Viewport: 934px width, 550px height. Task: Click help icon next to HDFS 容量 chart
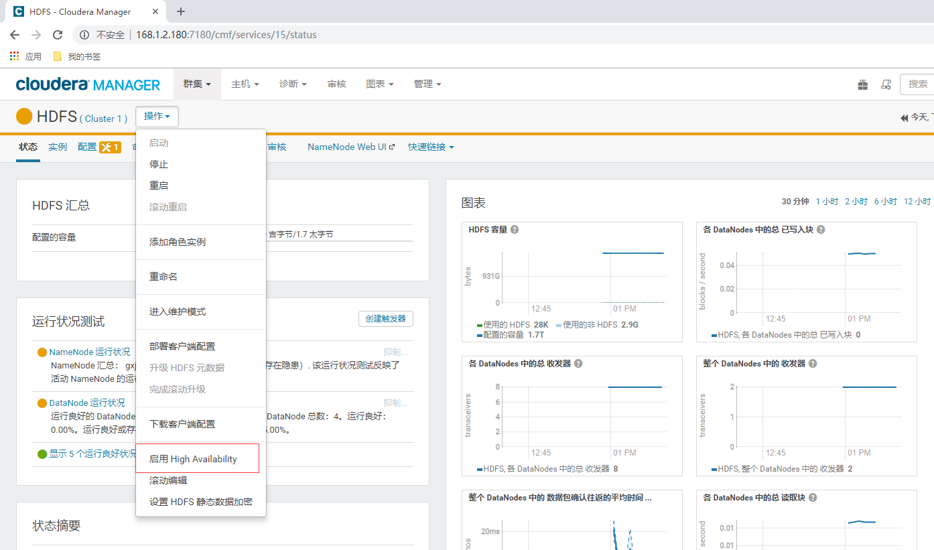(x=515, y=230)
